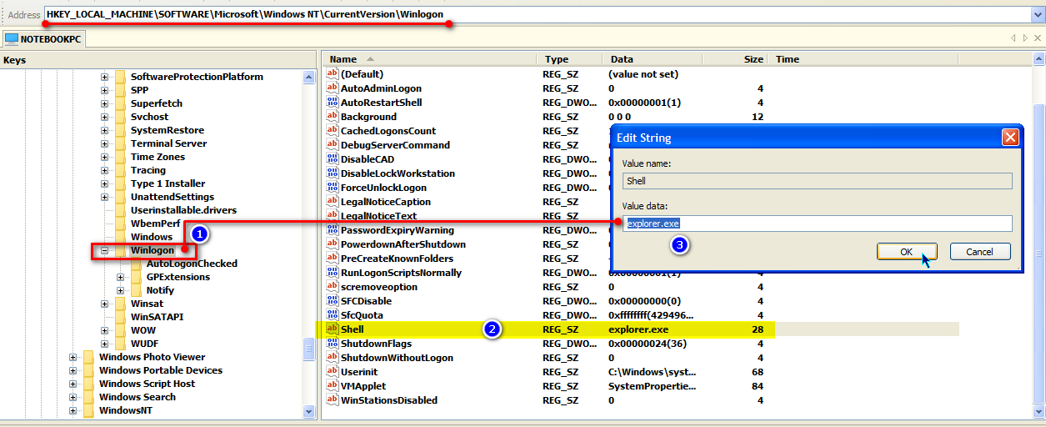Click the DWORD icon beside DisableCAD
The height and width of the screenshot is (427, 1046).
(332, 159)
